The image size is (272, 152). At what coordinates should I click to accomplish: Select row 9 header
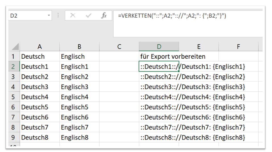tap(13, 137)
